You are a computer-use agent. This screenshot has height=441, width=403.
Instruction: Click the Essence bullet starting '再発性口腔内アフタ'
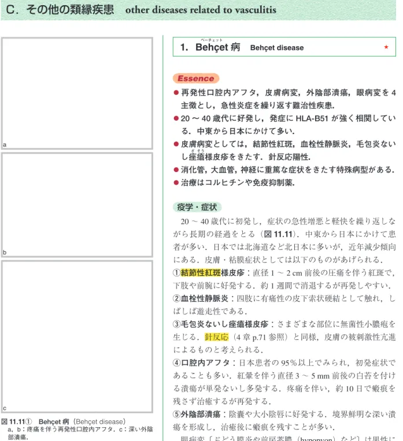tap(284, 99)
